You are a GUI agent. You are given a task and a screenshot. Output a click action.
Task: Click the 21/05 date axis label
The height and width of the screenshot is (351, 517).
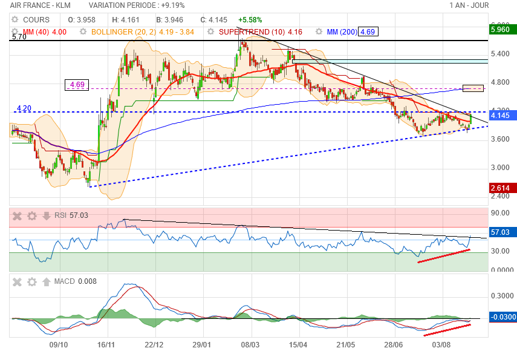345,345
